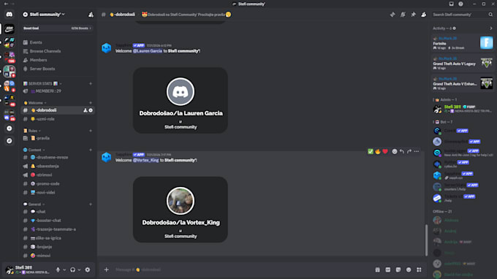Collapse the General channel category
Screen dimensions: 497x279
[34, 205]
